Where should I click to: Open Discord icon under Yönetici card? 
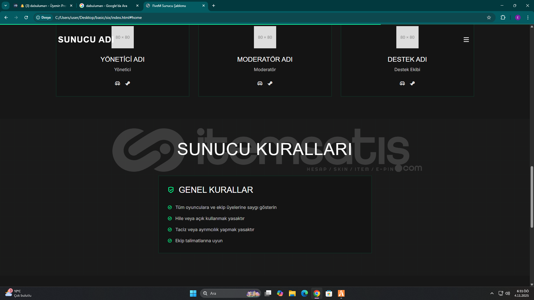coord(117,83)
